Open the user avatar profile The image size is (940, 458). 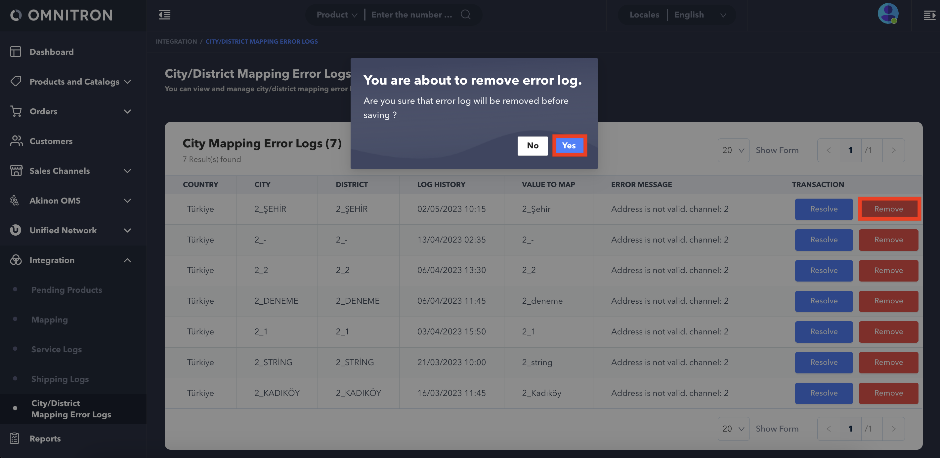[887, 14]
